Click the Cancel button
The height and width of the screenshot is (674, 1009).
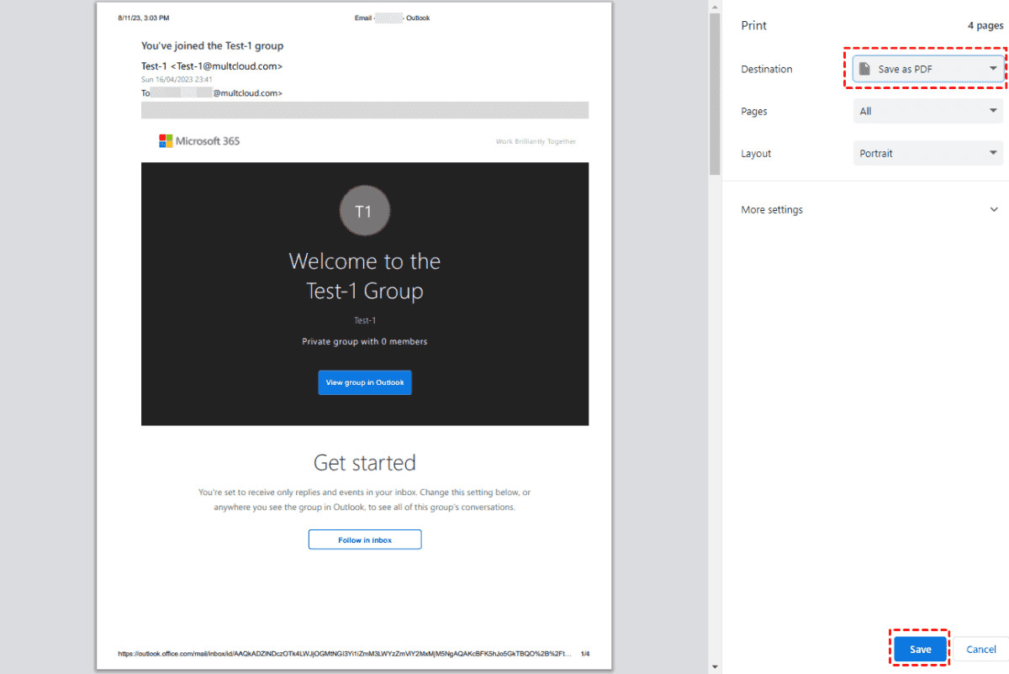[981, 650]
